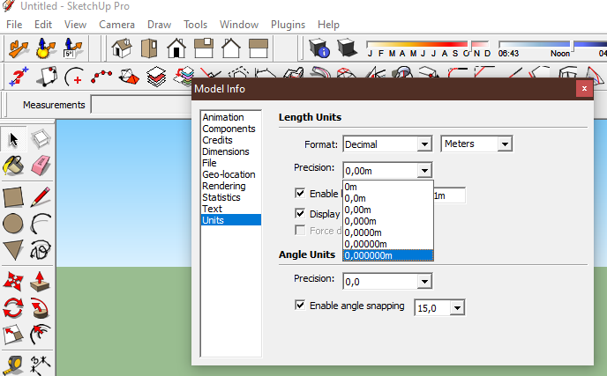607x376 pixels.
Task: Select Animation in Model Info list
Action: tap(231, 117)
